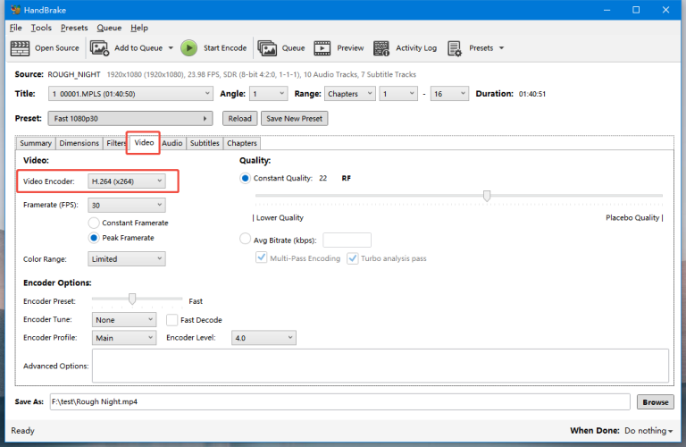This screenshot has height=447, width=686.
Task: Click the Add to Queue picture icon
Action: [x=99, y=48]
